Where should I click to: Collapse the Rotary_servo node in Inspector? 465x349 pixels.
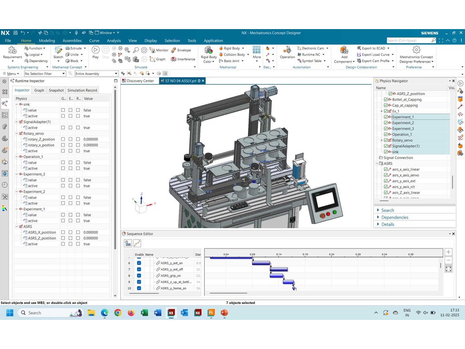click(x=17, y=134)
